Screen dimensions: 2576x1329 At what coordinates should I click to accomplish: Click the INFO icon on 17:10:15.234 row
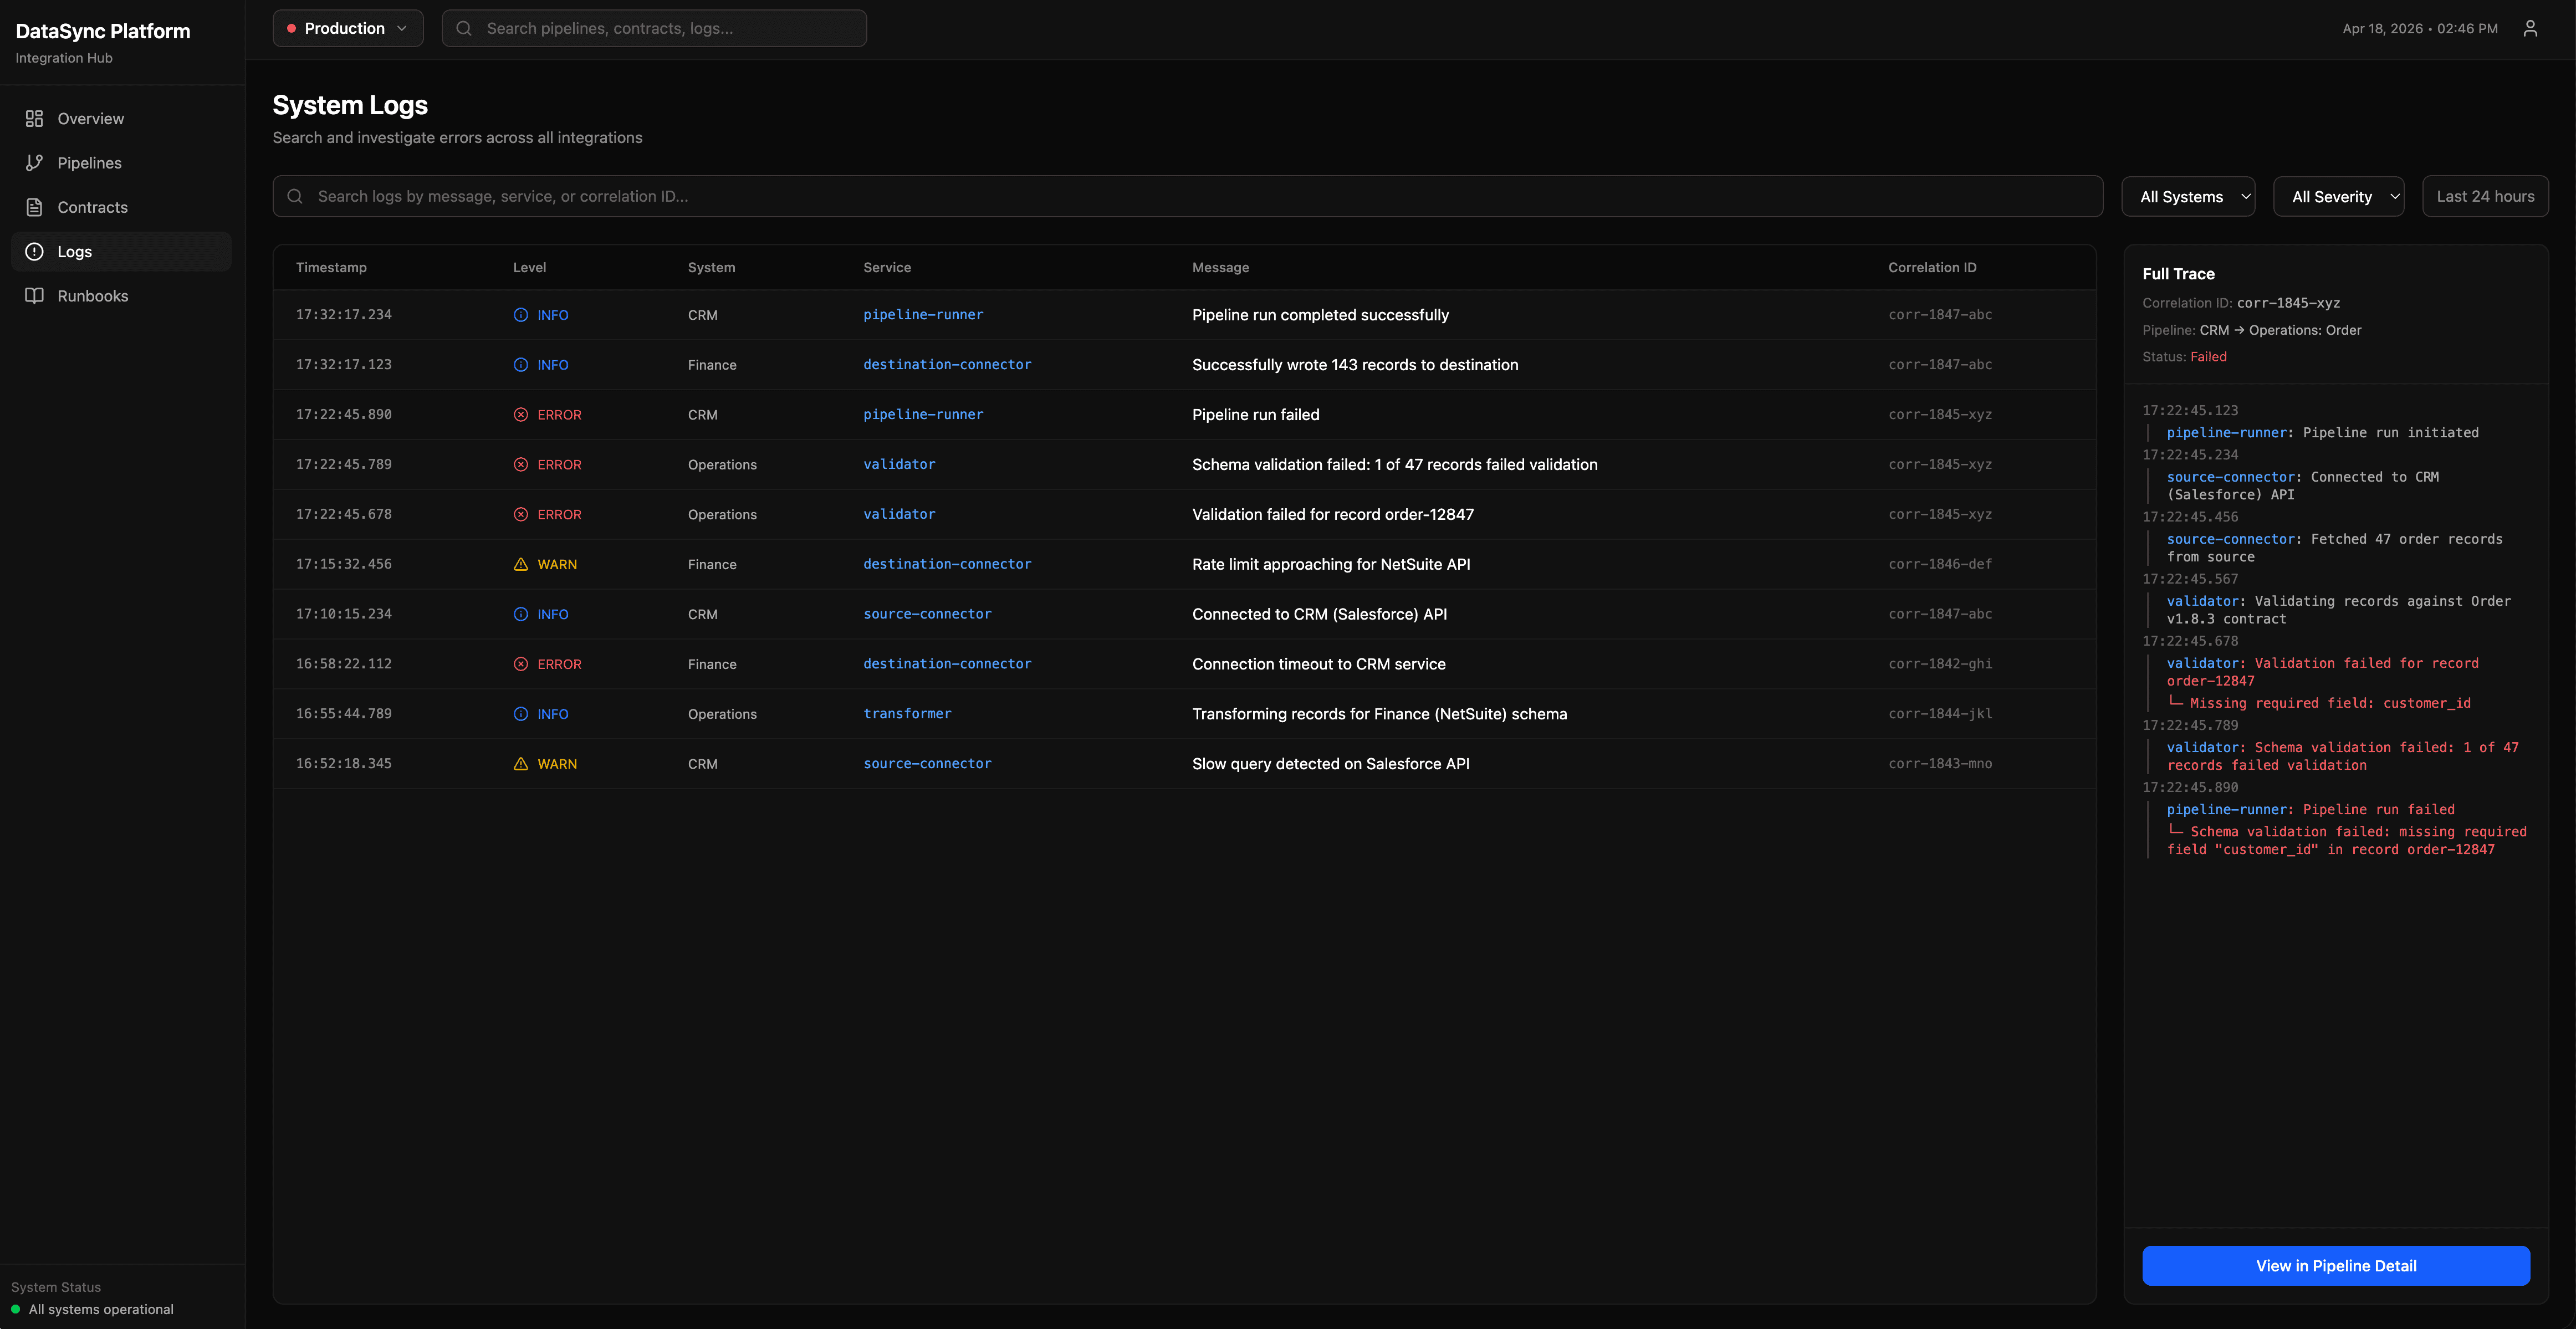coord(521,614)
